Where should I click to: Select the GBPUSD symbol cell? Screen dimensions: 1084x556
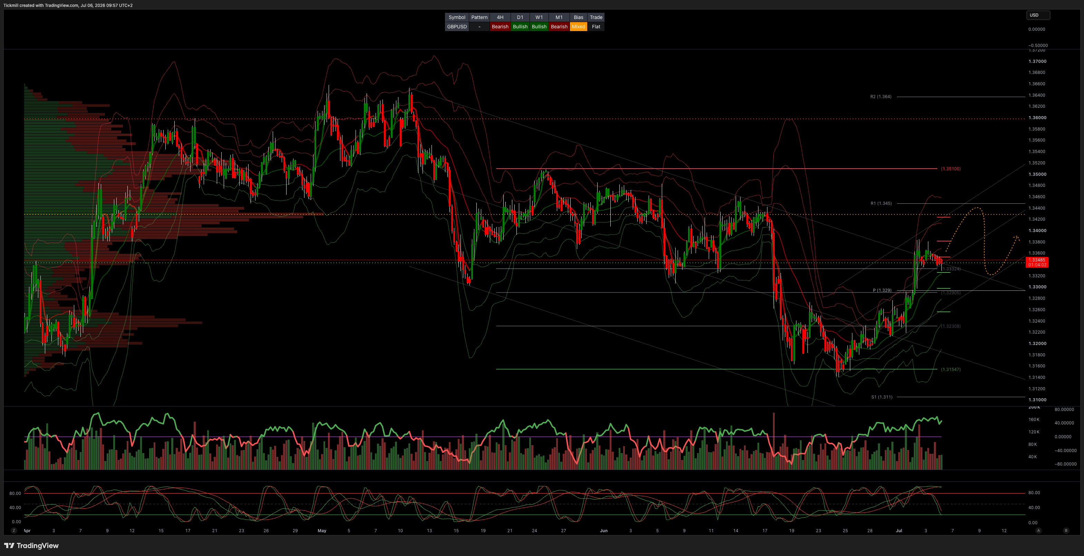(x=457, y=27)
